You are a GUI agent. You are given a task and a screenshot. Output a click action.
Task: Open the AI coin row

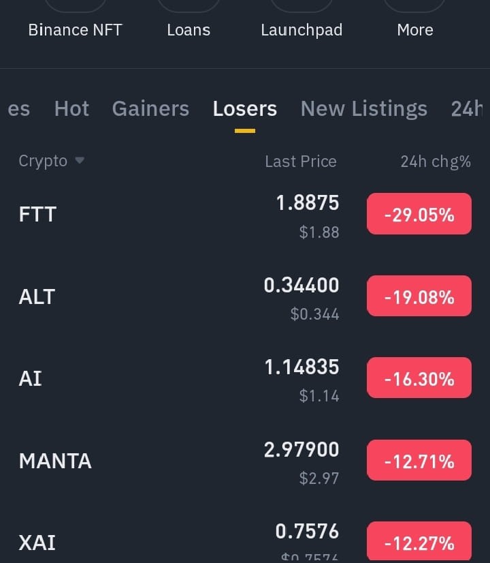tap(245, 378)
